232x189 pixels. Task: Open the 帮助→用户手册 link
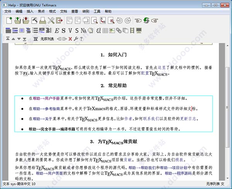46,98
